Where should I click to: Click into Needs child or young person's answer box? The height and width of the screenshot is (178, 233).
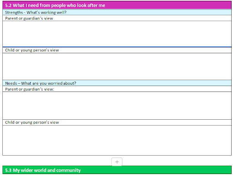coord(117,140)
